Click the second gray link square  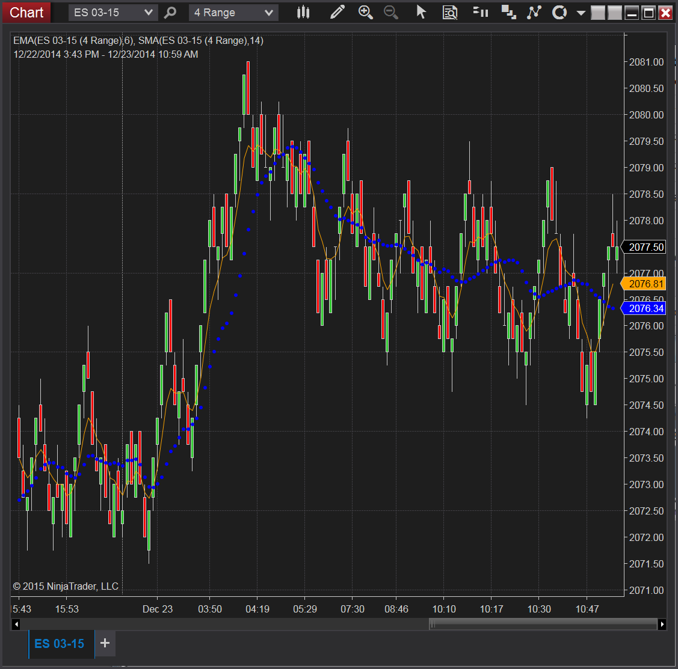(x=614, y=13)
